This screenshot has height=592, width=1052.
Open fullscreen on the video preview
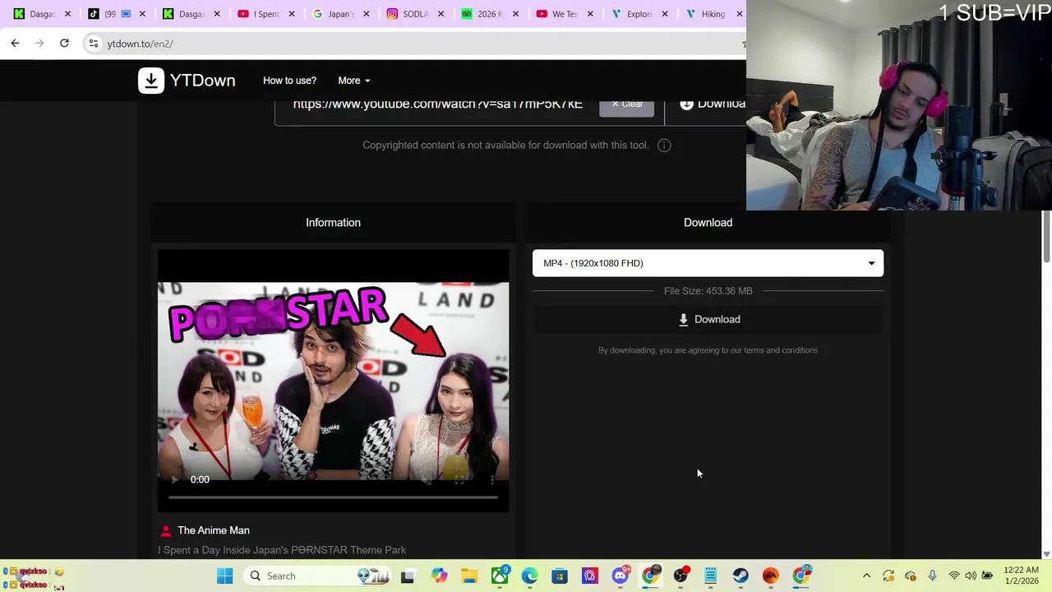[x=459, y=479]
